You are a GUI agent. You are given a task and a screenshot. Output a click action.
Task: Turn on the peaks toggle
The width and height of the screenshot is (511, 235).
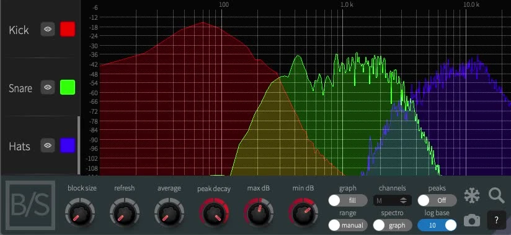click(437, 200)
